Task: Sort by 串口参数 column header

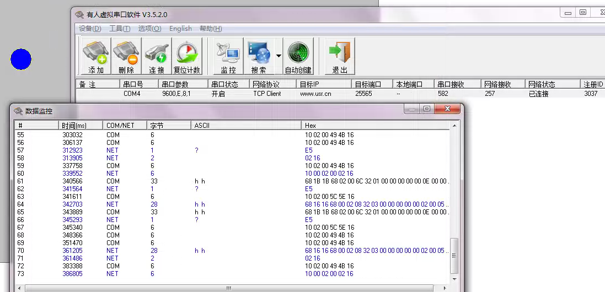Action: point(183,84)
